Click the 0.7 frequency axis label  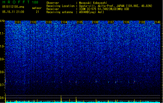click(2, 85)
